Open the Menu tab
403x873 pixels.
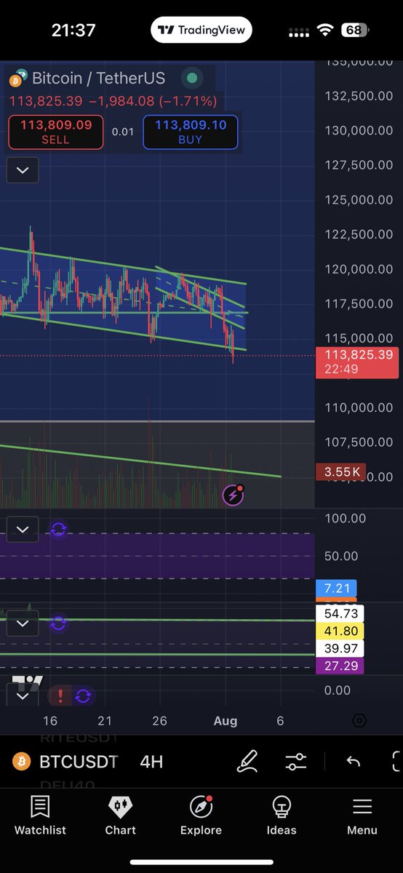(x=362, y=816)
